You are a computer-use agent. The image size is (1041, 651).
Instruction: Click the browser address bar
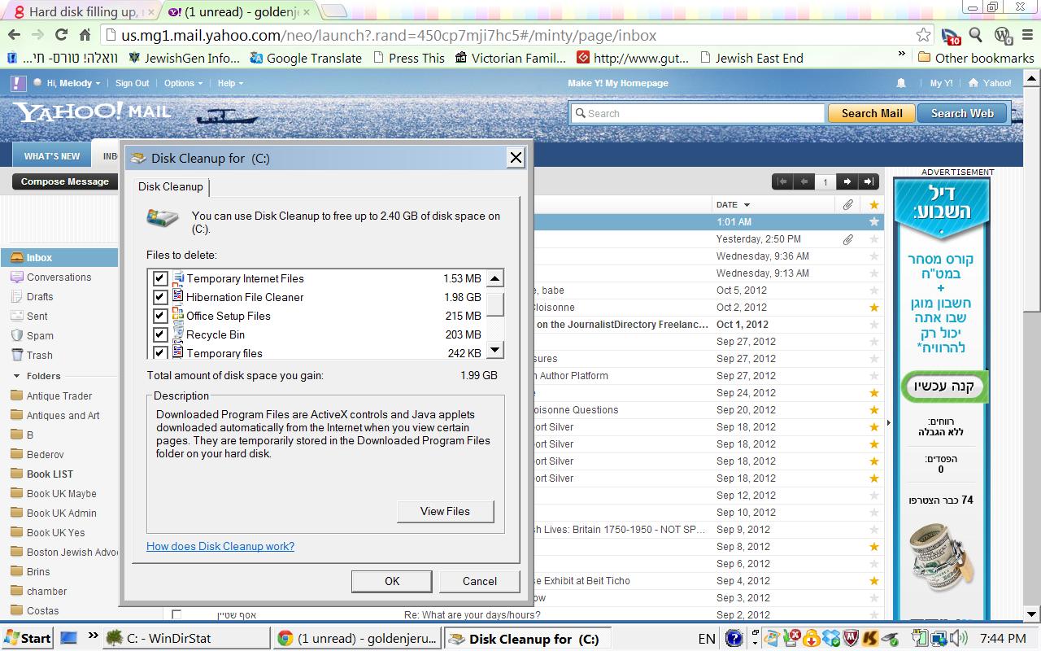pyautogui.click(x=512, y=35)
